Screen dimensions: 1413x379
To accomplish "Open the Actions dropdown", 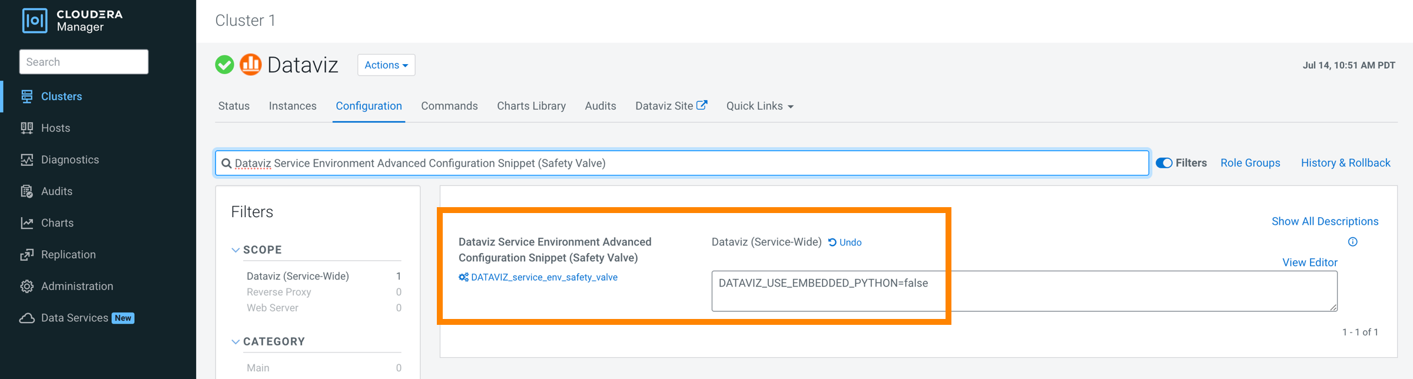I will [x=386, y=65].
